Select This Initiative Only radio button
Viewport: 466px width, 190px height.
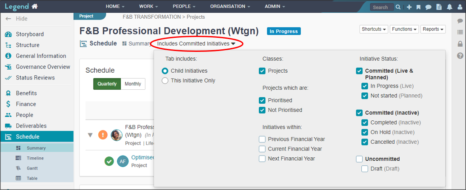click(165, 80)
